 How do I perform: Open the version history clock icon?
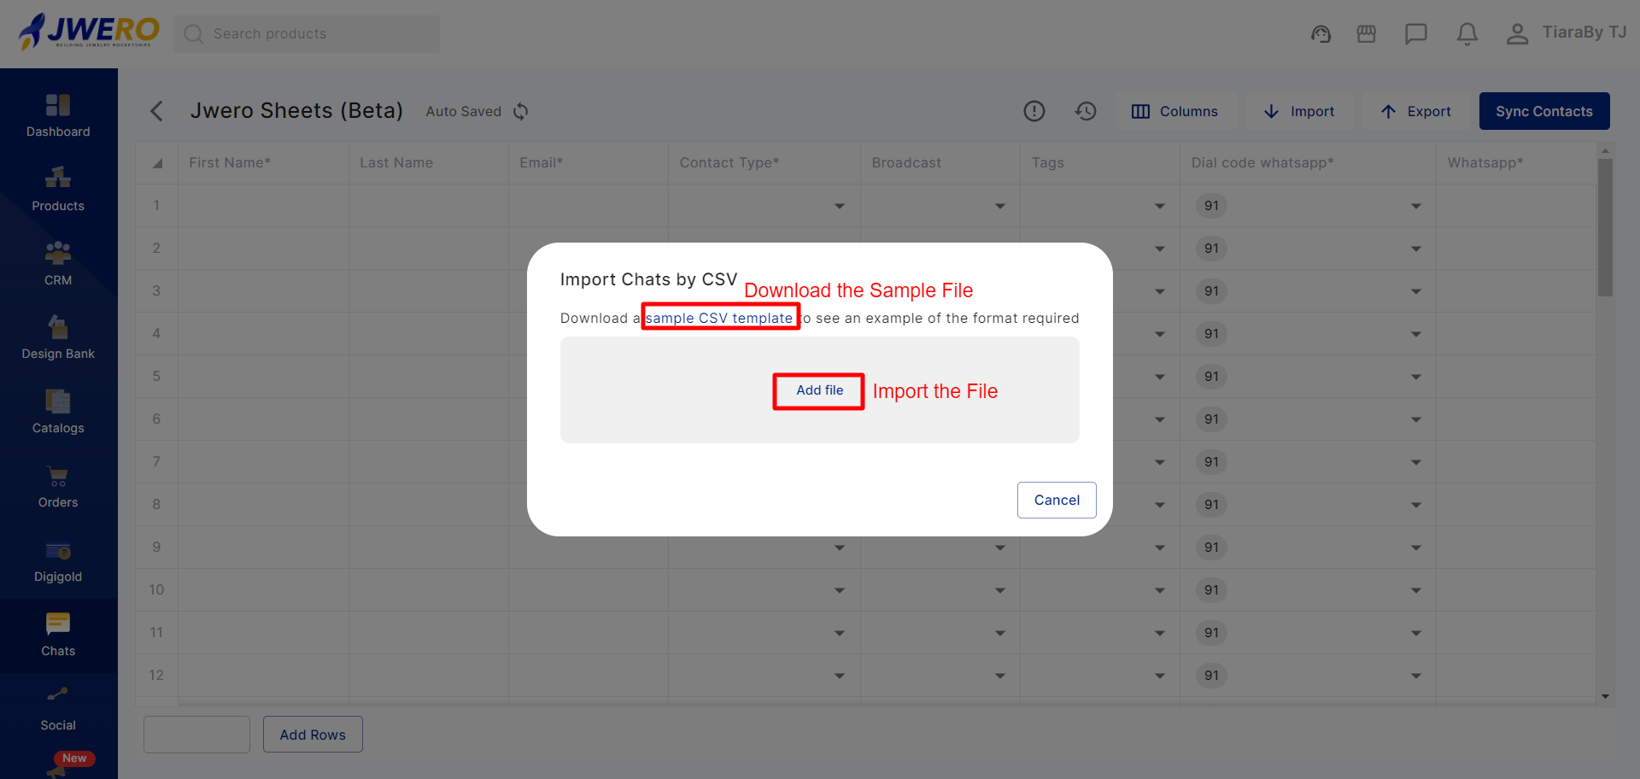click(x=1086, y=111)
